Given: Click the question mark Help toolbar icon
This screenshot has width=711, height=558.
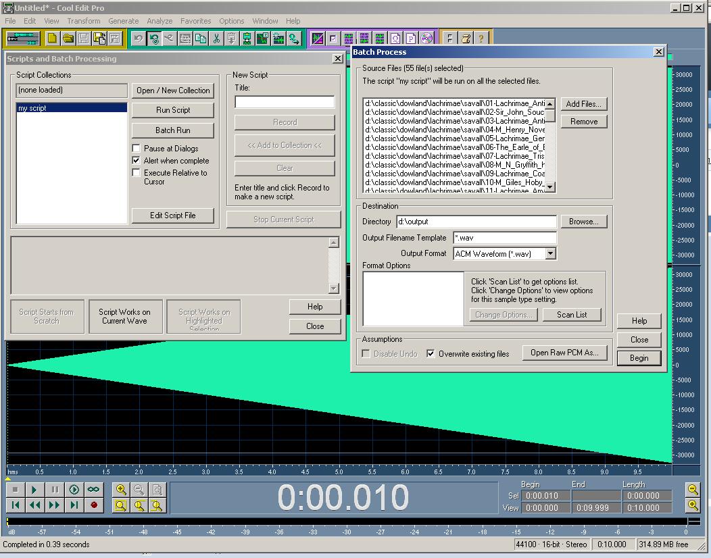Looking at the screenshot, I should 481,39.
